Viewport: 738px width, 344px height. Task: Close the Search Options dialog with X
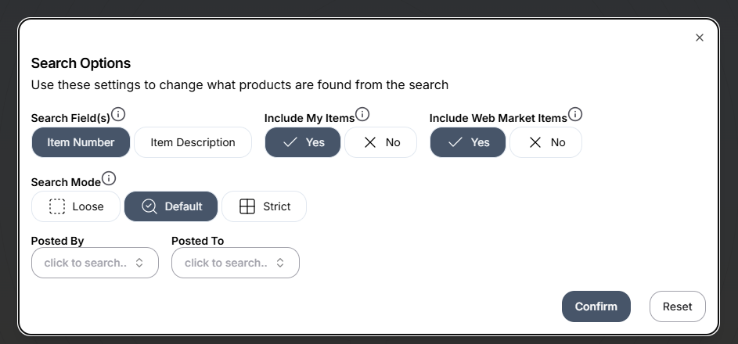pos(700,38)
